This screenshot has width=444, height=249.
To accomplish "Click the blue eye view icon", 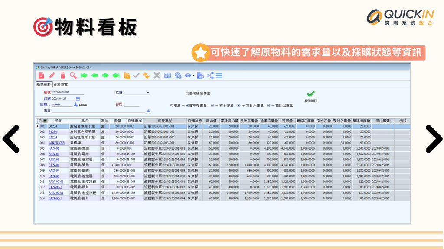I will pyautogui.click(x=188, y=75).
